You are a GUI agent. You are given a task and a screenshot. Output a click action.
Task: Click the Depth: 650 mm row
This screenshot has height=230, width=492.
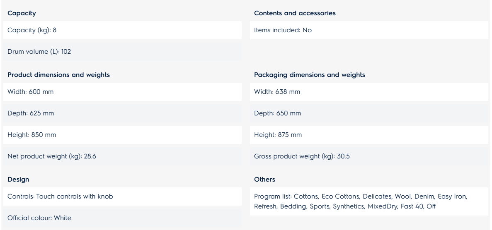pos(369,113)
